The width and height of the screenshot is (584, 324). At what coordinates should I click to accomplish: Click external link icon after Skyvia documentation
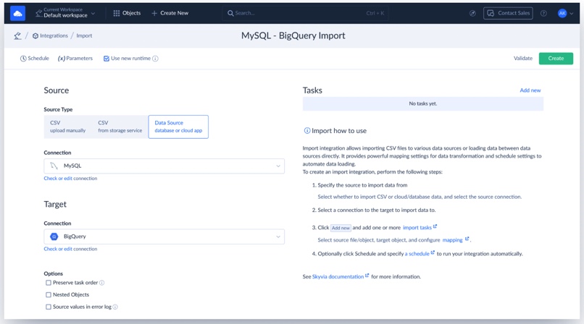point(367,276)
